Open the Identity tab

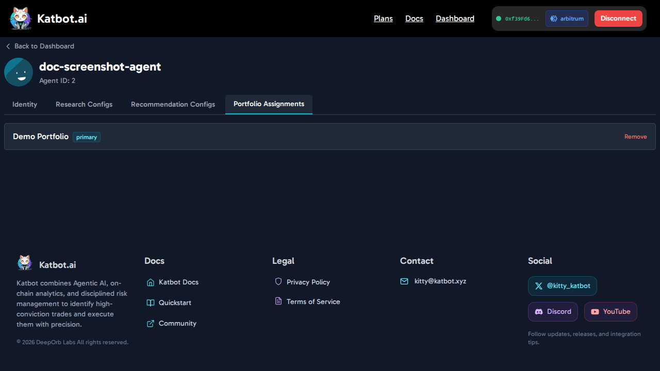click(25, 104)
